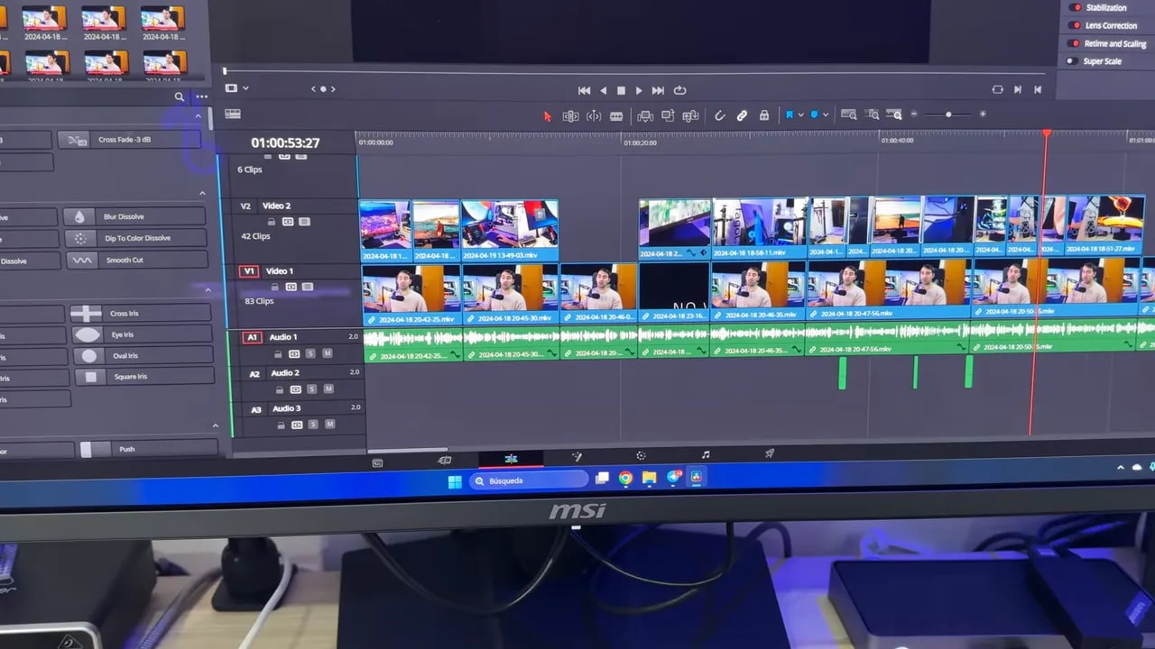Open the Marker color dropdown arrow

[825, 115]
